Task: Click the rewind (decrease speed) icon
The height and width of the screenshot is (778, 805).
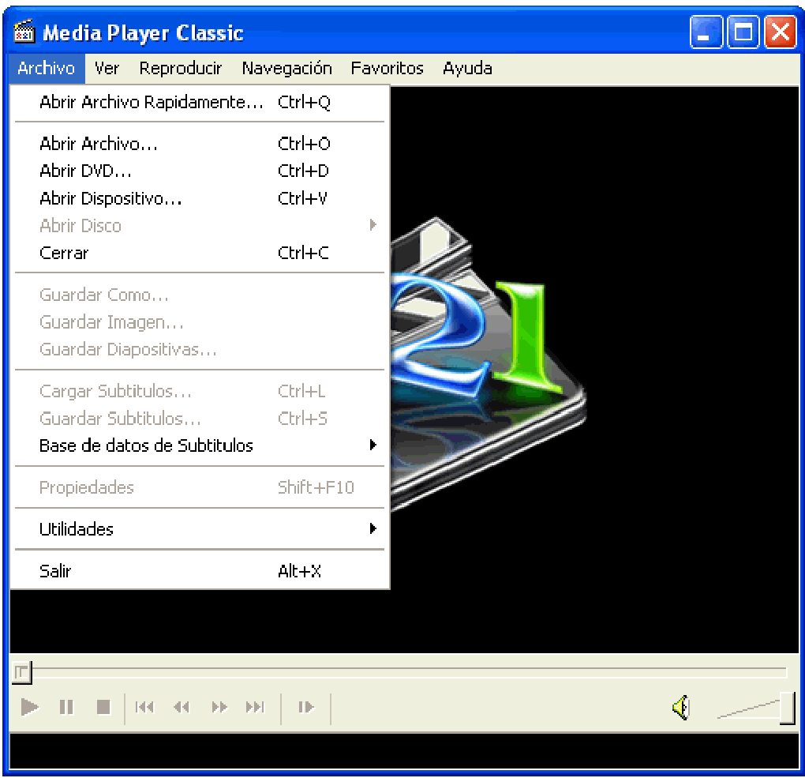Action: point(182,707)
